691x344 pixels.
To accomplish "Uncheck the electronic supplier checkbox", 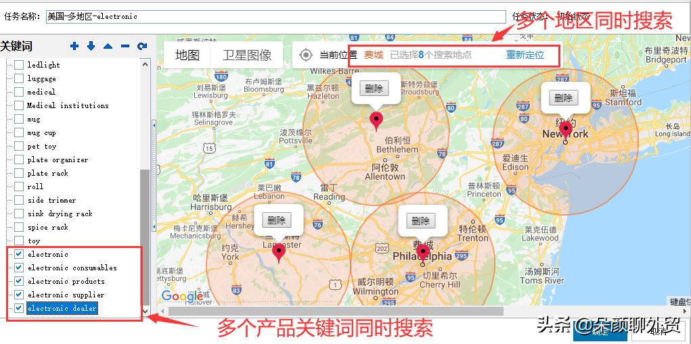I will [x=19, y=294].
